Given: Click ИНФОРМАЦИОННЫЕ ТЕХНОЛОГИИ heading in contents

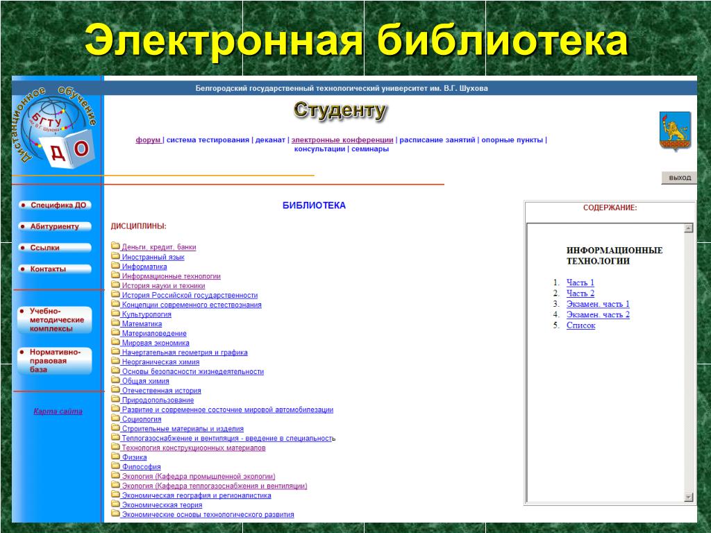Looking at the screenshot, I should tap(614, 255).
